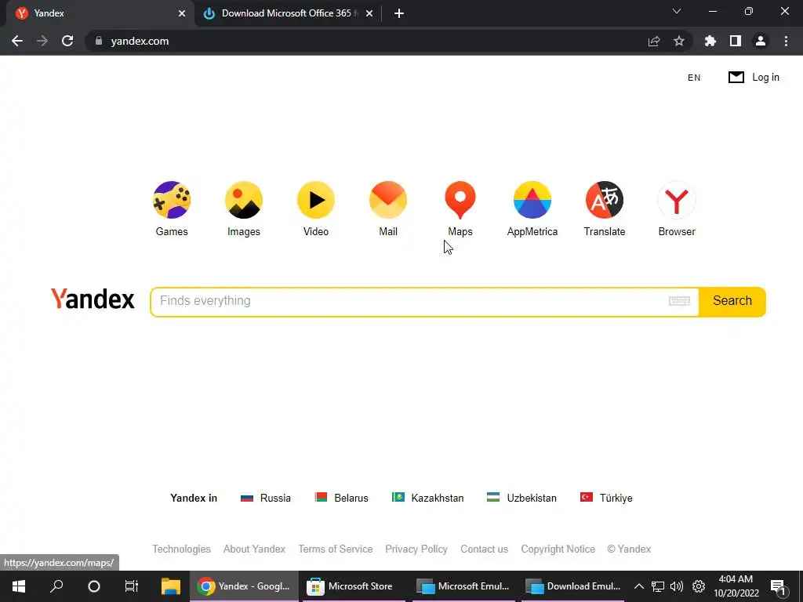Reload the yandex.com page

pos(67,41)
